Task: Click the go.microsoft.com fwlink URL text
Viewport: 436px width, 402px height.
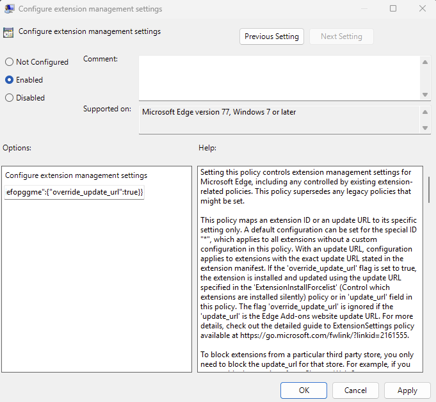Action: pos(324,335)
